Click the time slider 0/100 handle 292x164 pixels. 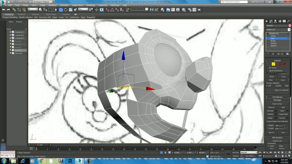(x=40, y=145)
